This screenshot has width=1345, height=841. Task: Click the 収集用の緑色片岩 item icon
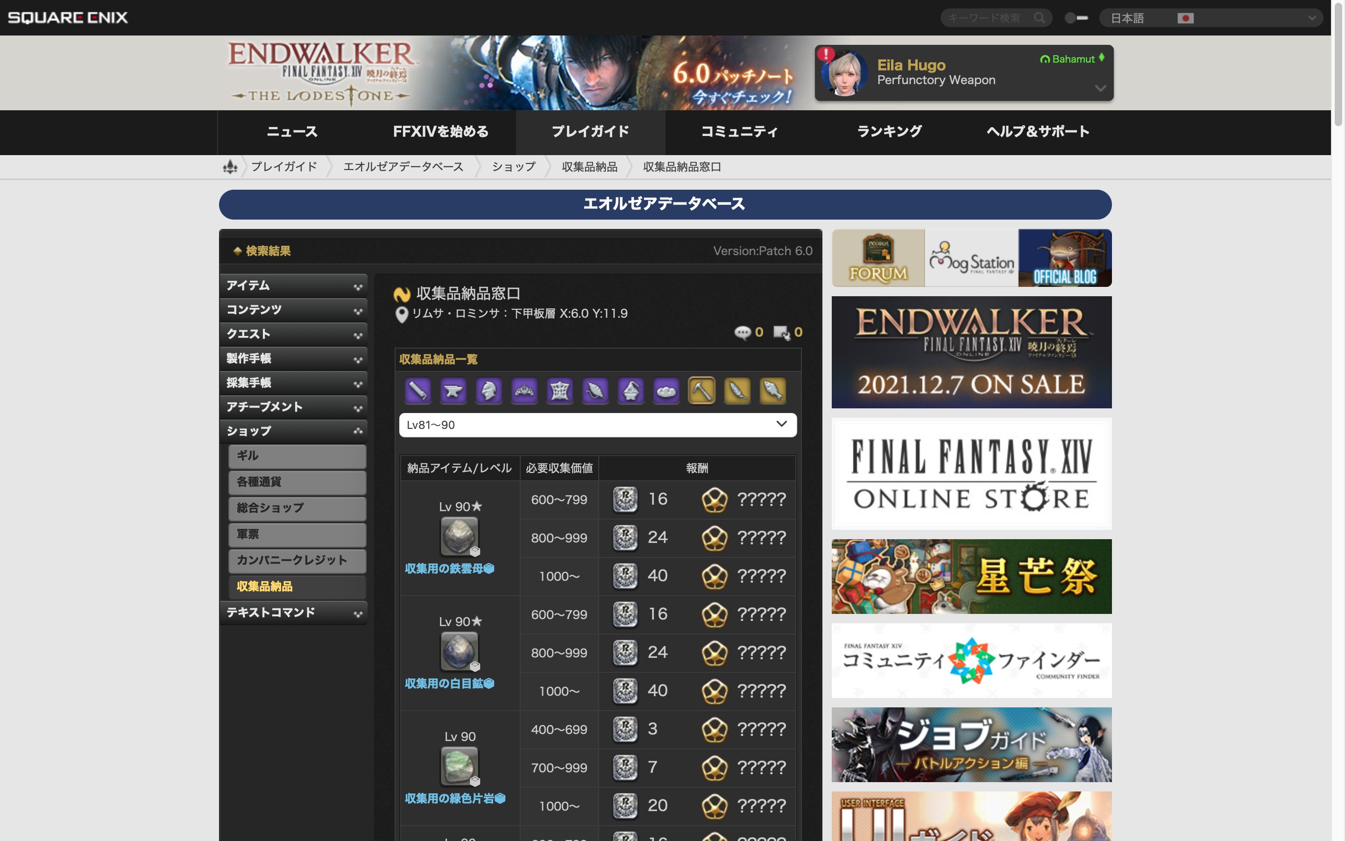[x=459, y=766]
